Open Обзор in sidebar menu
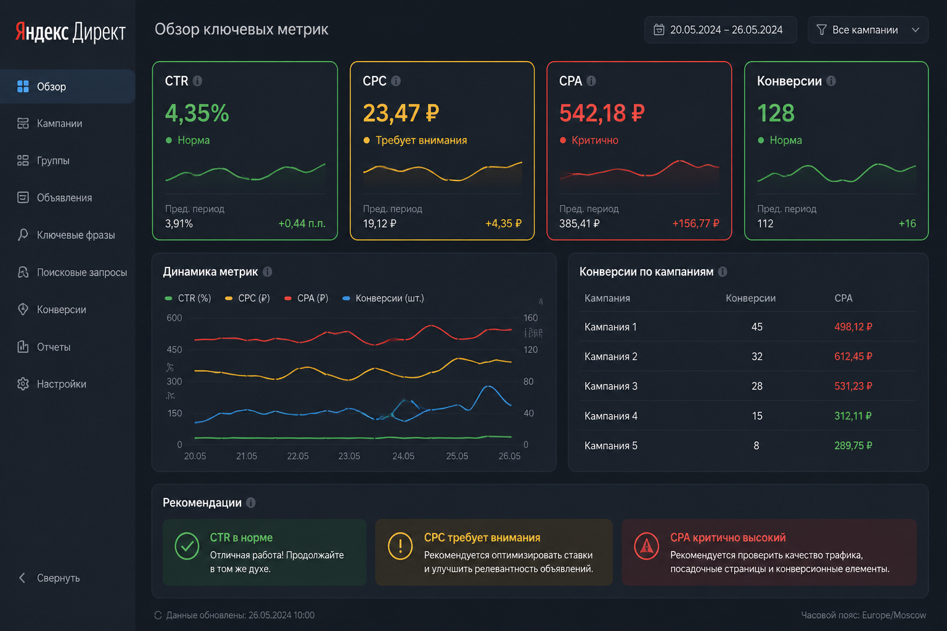This screenshot has width=947, height=631. coord(68,86)
